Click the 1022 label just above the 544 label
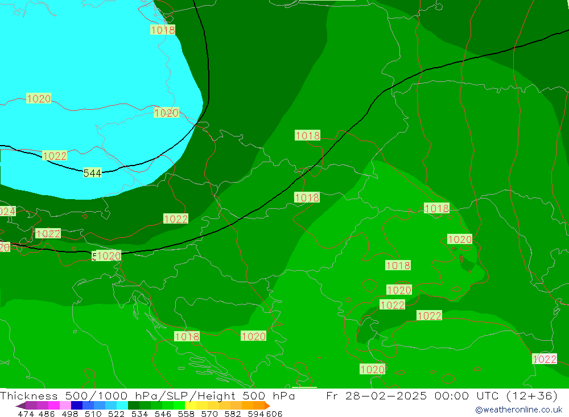Image resolution: width=569 pixels, height=417 pixels. pyautogui.click(x=55, y=156)
